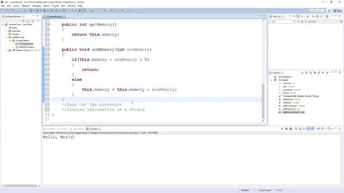Screen dimensions: 344x193
Task: Click the Debug bug icon in toolbar
Action: click(31, 11)
